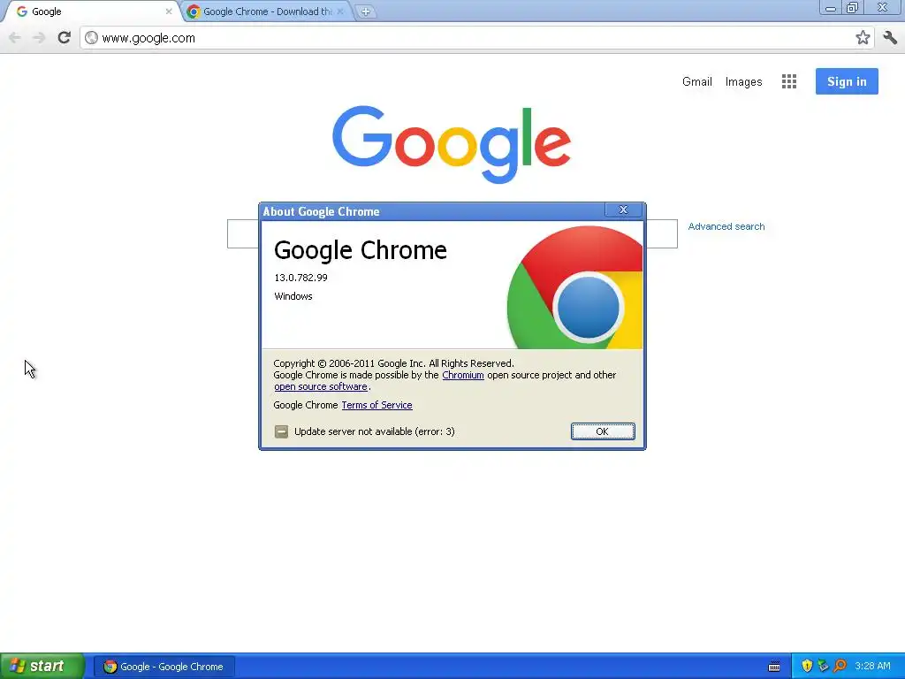
Task: Close the About Google Chrome dialog with X
Action: (623, 210)
